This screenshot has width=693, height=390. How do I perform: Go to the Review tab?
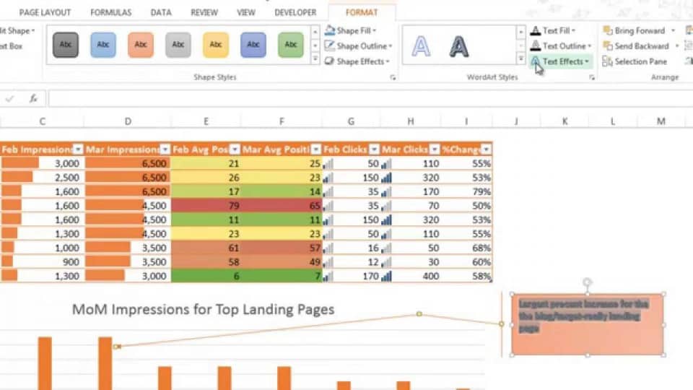204,12
